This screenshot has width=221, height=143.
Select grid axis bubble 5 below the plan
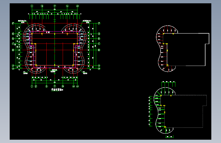47,86
